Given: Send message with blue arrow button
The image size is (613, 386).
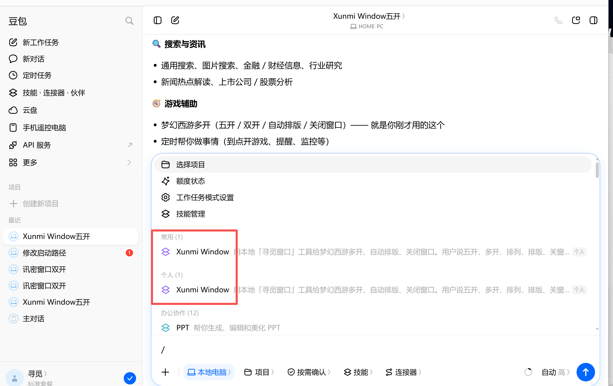Looking at the screenshot, I should (586, 372).
